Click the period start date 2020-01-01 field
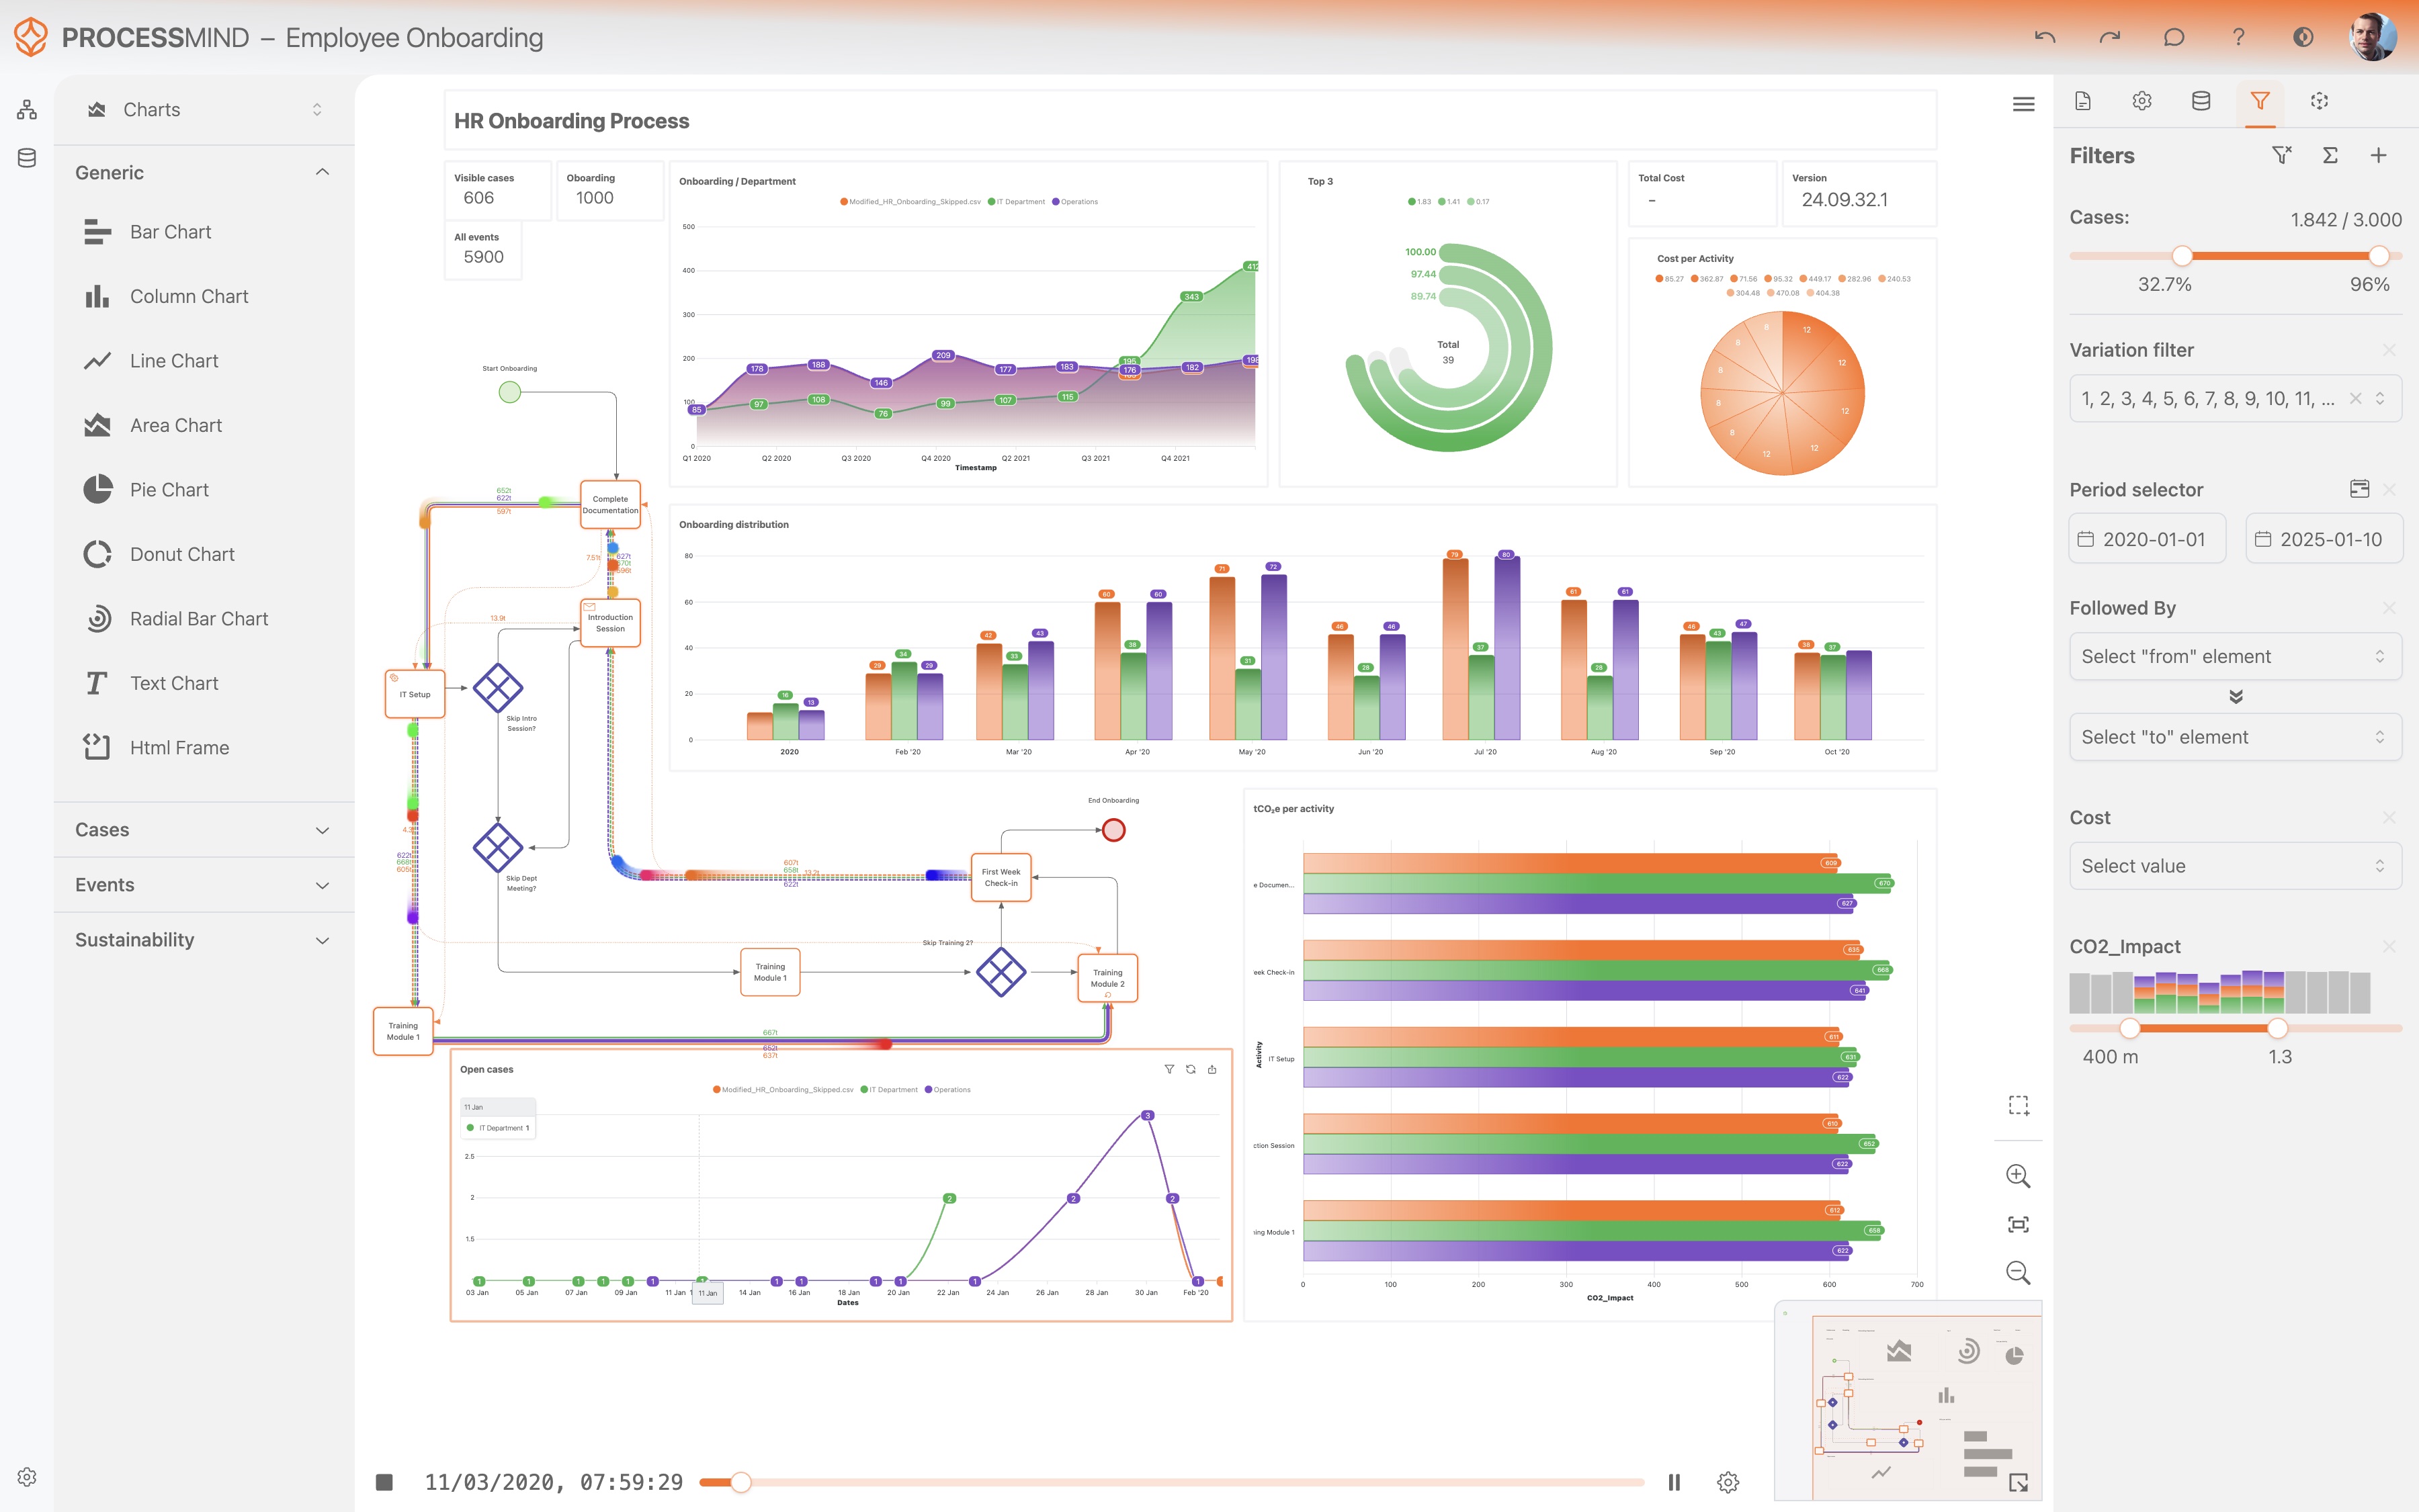Image resolution: width=2419 pixels, height=1512 pixels. pos(2147,539)
